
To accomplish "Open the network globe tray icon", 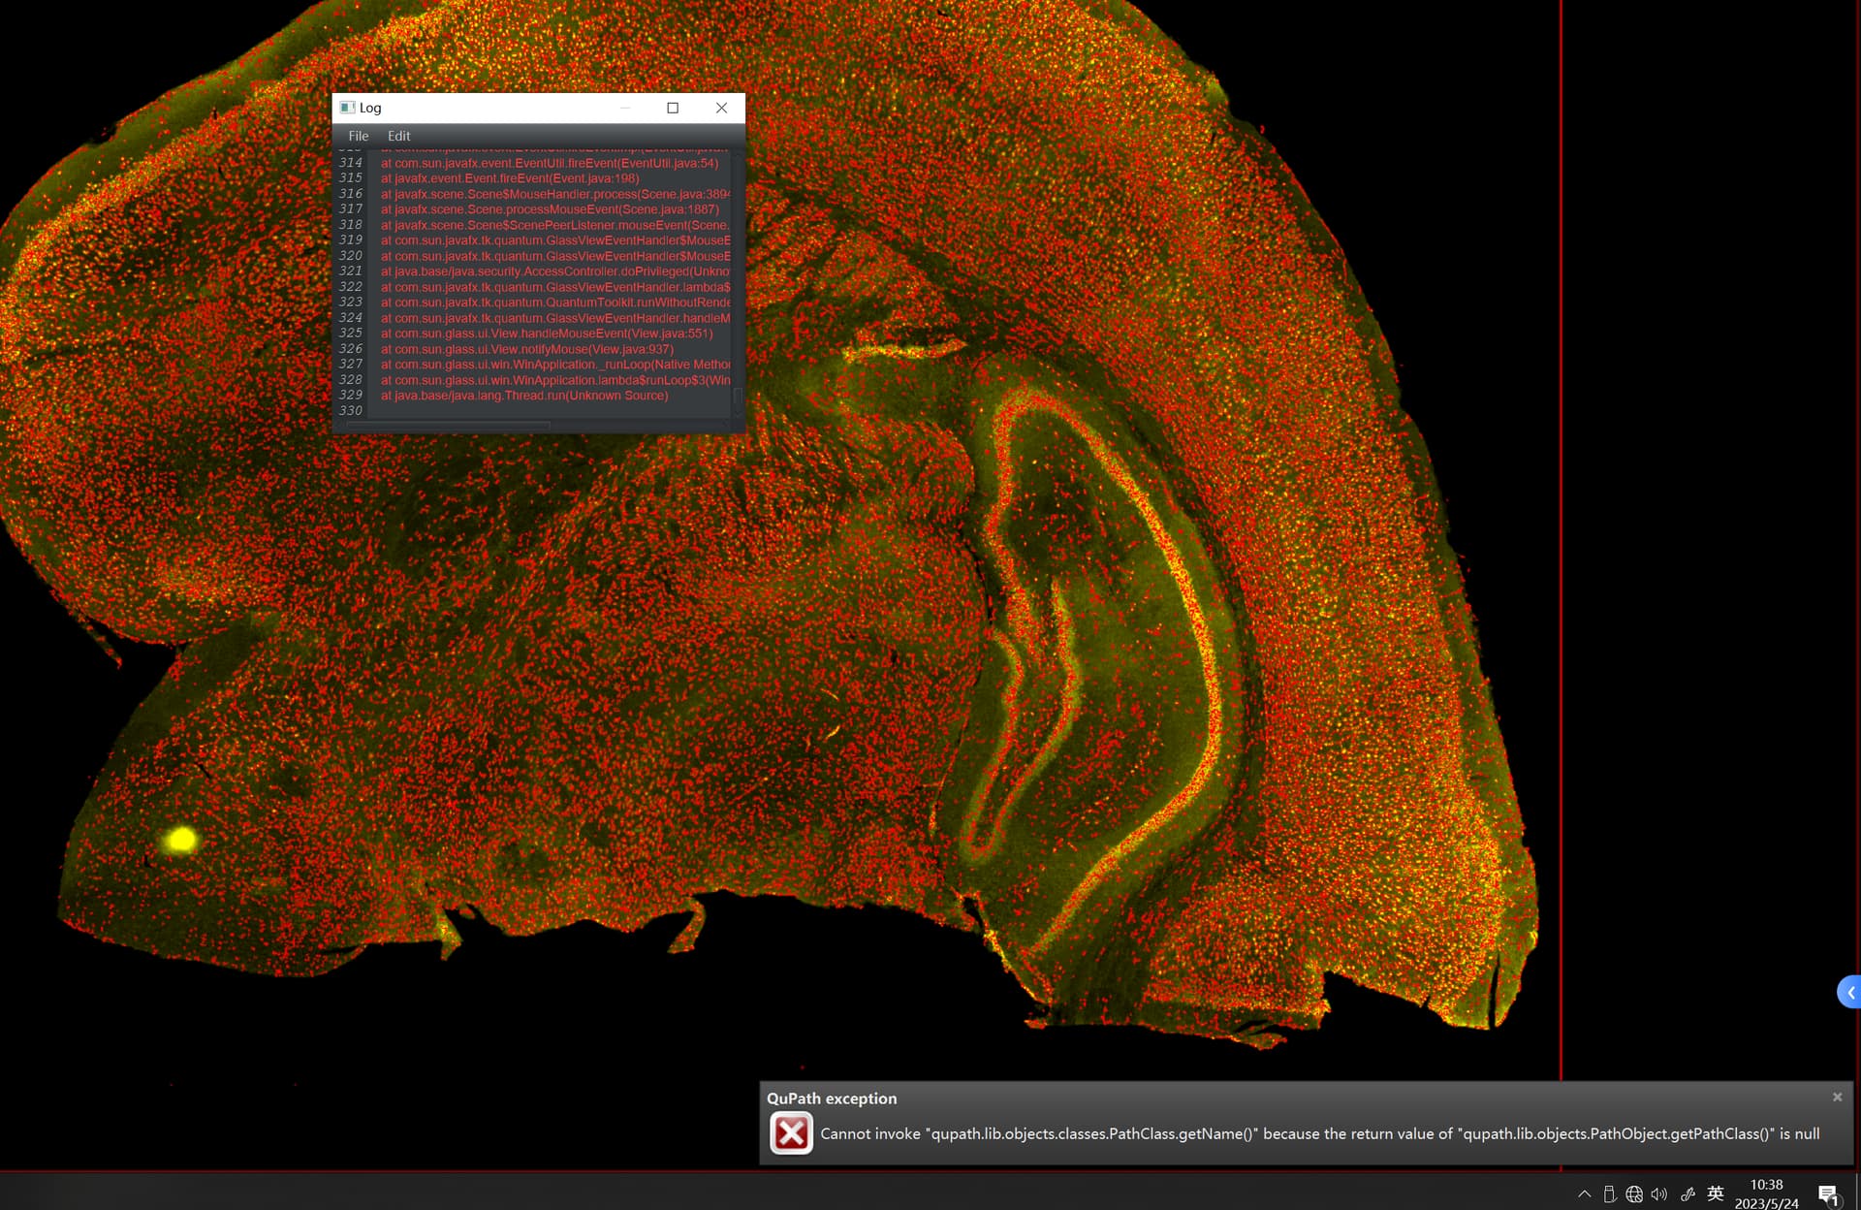I will (1634, 1194).
